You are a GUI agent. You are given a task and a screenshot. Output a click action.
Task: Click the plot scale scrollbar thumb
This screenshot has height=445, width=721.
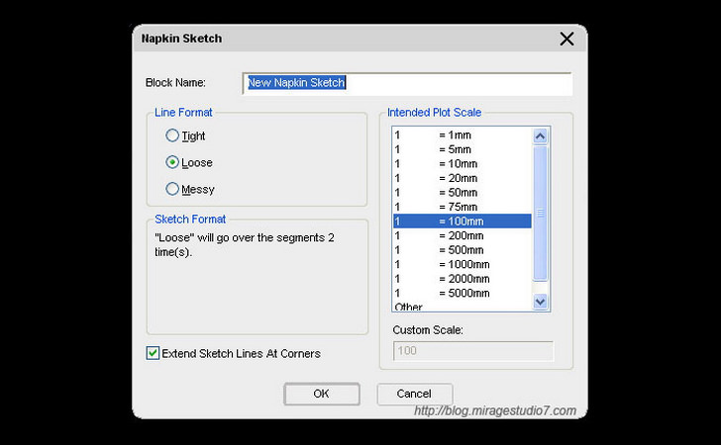pos(541,213)
